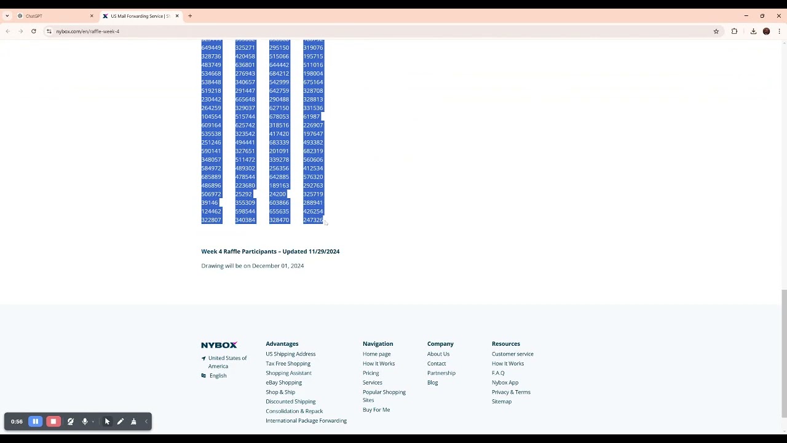This screenshot has width=787, height=443.
Task: Open browser downloads
Action: [x=753, y=31]
